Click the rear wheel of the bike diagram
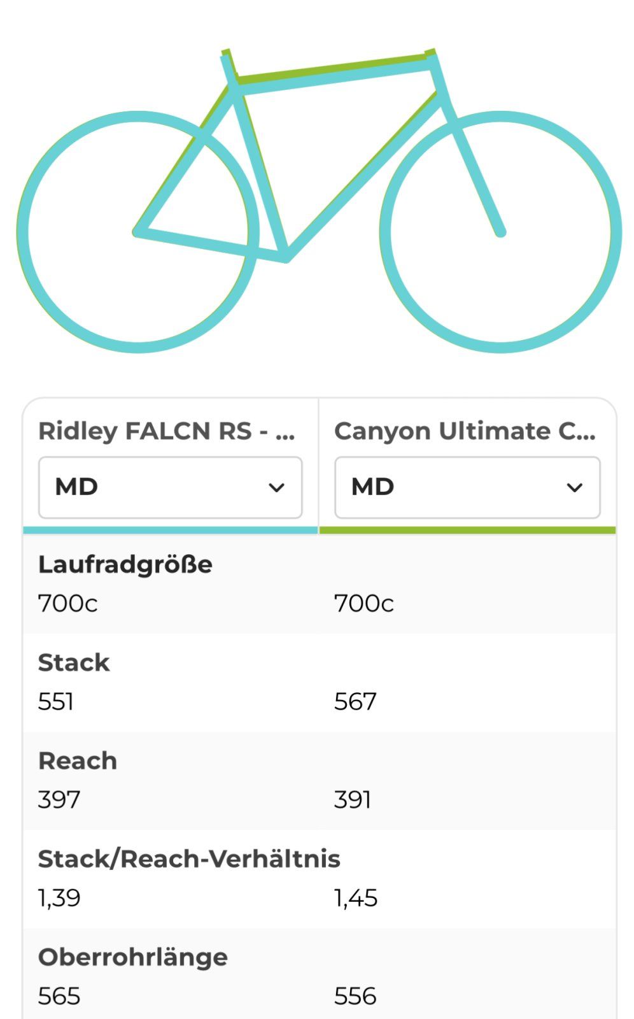Image resolution: width=634 pixels, height=1019 pixels. 22,232
